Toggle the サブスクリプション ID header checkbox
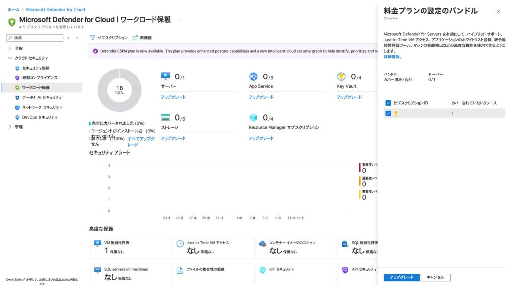The height and width of the screenshot is (299, 509). [388, 103]
